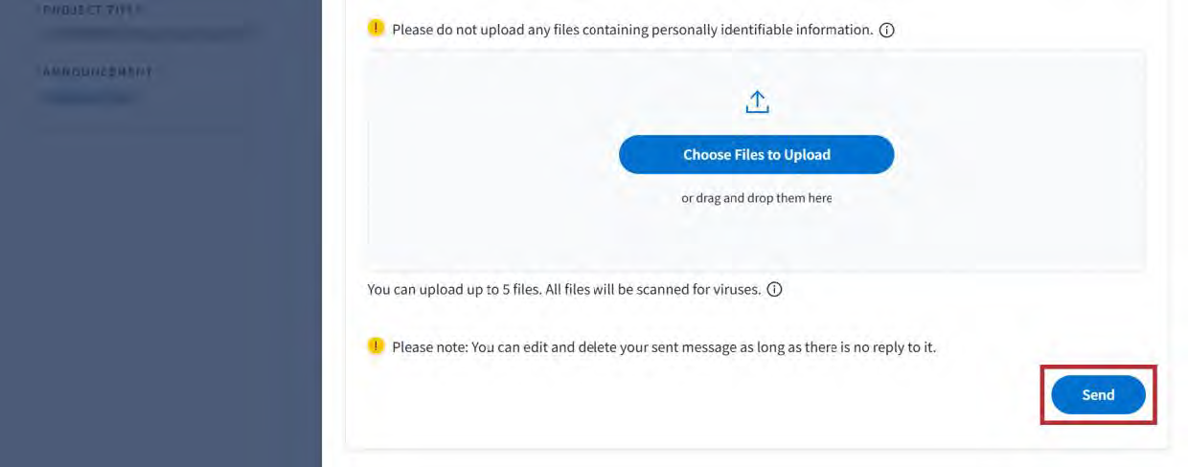Click yellow warning icon beside 'Please note' message

pyautogui.click(x=377, y=346)
